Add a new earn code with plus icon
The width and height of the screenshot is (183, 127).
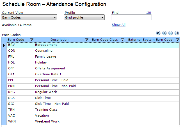164,33
